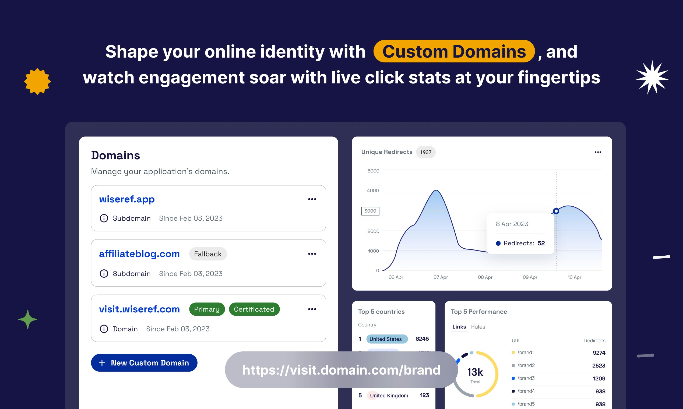
Task: Click the Unique Redirects title
Action: tap(387, 152)
